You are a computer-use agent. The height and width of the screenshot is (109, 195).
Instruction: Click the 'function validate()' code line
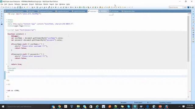(17, 34)
